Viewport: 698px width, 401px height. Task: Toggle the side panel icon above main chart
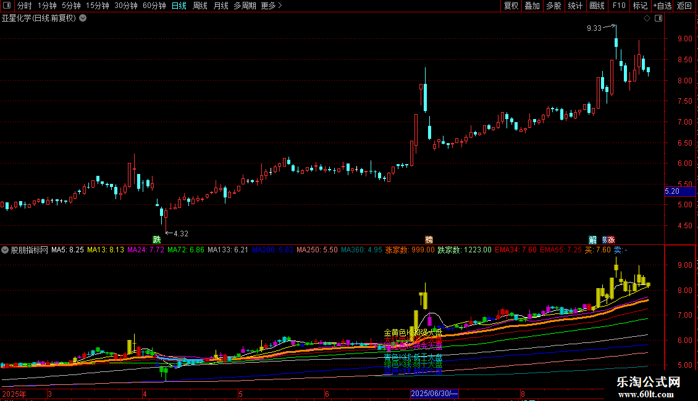pyautogui.click(x=658, y=19)
